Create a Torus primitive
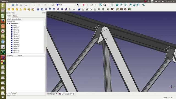The height and width of the screenshot is (99, 176). [x=25, y=9]
